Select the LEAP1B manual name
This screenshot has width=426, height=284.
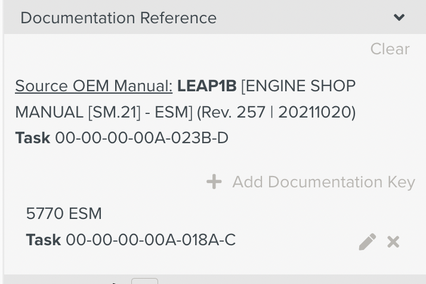207,86
